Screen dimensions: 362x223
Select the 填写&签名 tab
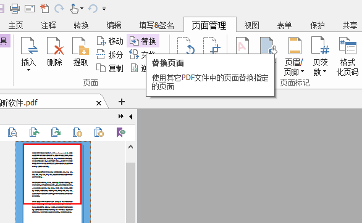click(x=157, y=25)
